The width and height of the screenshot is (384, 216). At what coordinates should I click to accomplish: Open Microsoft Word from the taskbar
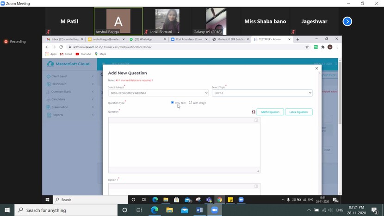click(199, 210)
